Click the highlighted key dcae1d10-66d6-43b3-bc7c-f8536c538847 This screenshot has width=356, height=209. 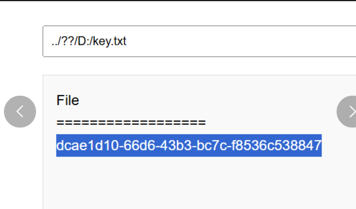[x=189, y=145]
